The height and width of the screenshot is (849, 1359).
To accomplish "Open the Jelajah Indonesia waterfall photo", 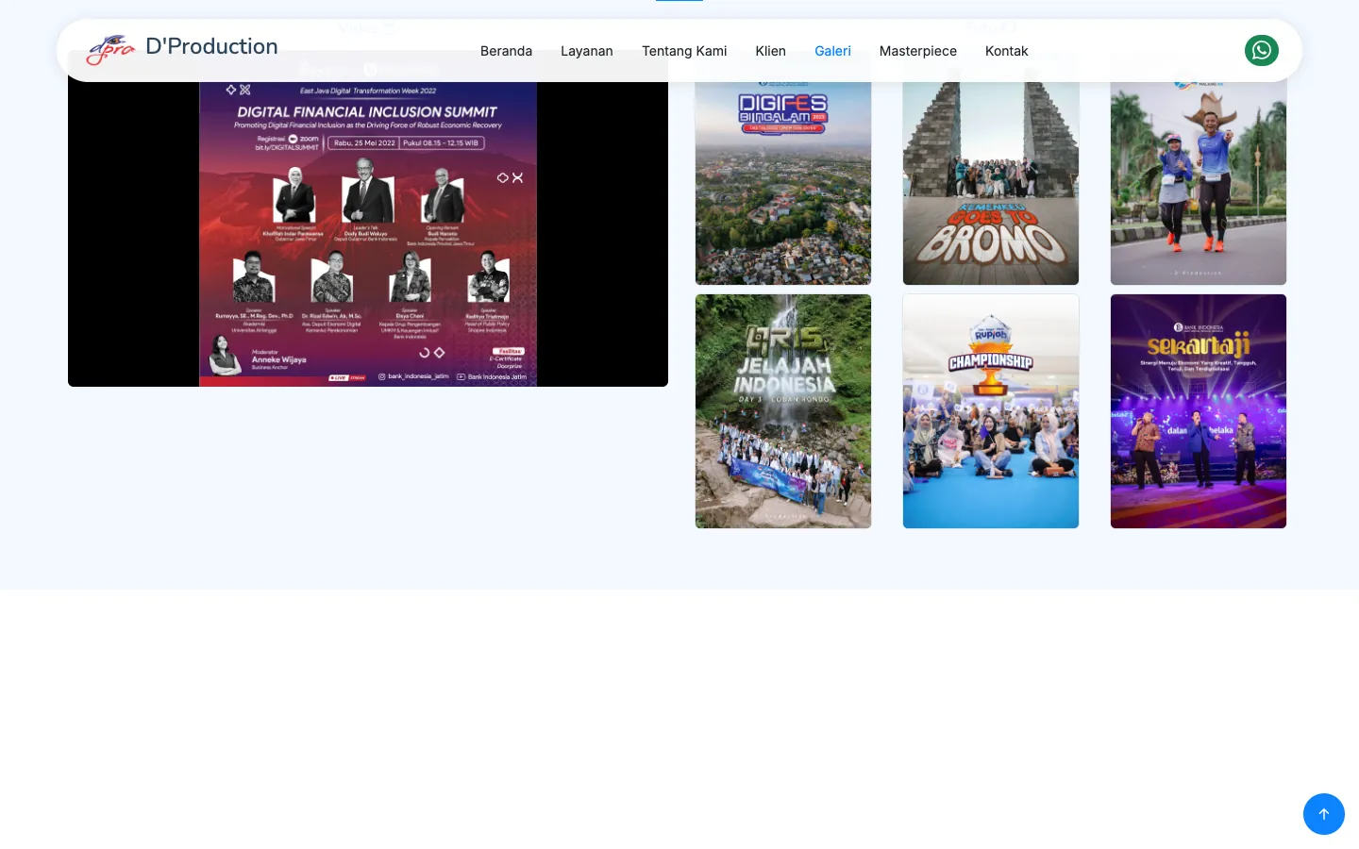I will [783, 411].
